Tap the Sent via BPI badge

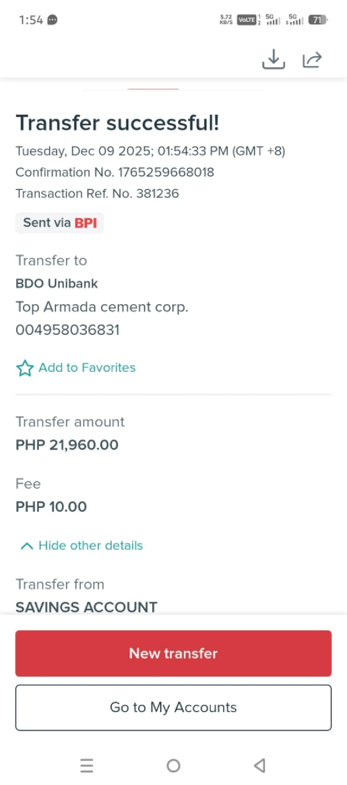point(60,223)
